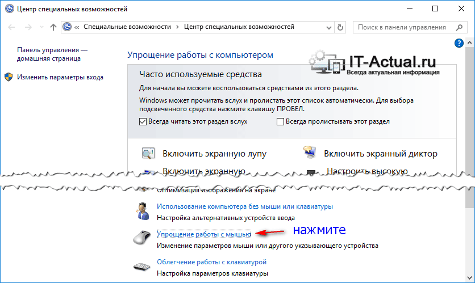
Task: Click the Поиск в панели управления search field
Action: pos(403,27)
